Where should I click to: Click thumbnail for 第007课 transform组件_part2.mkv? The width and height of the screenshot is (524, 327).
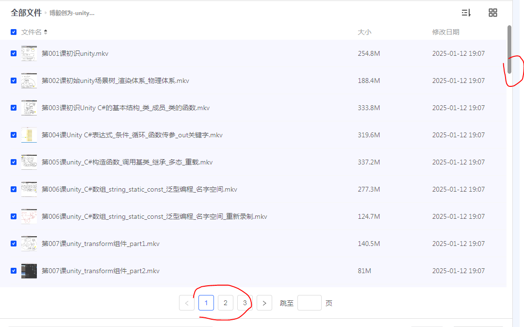click(x=29, y=271)
